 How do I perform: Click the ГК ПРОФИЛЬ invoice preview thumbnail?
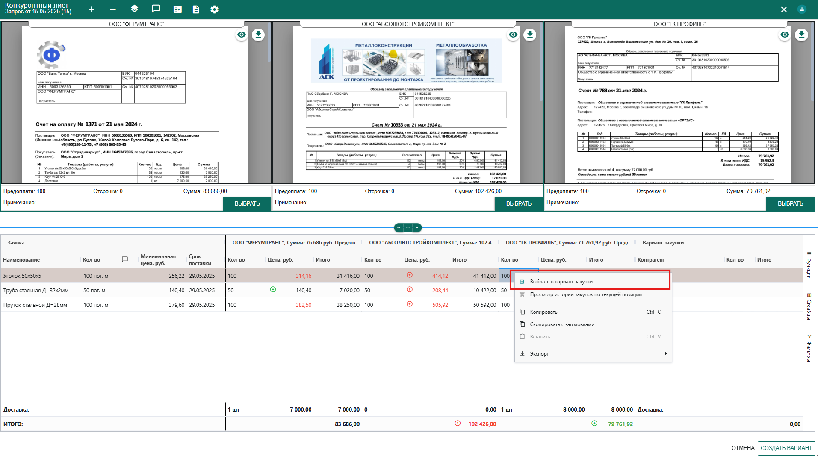[x=678, y=106]
